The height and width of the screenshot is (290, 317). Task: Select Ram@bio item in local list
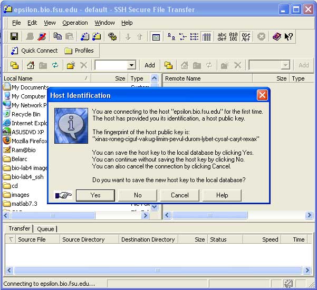click(x=20, y=150)
